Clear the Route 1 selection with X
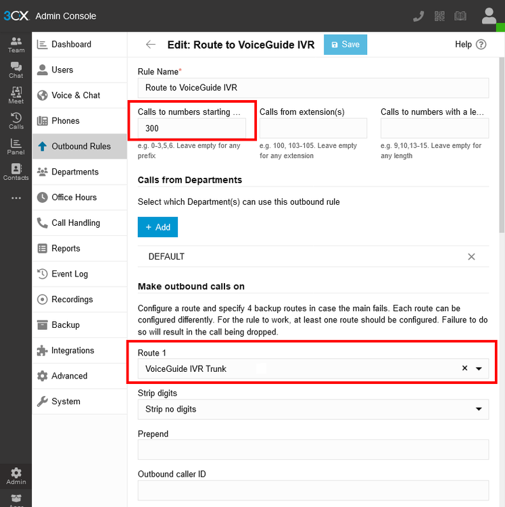Image resolution: width=505 pixels, height=507 pixels. point(464,368)
